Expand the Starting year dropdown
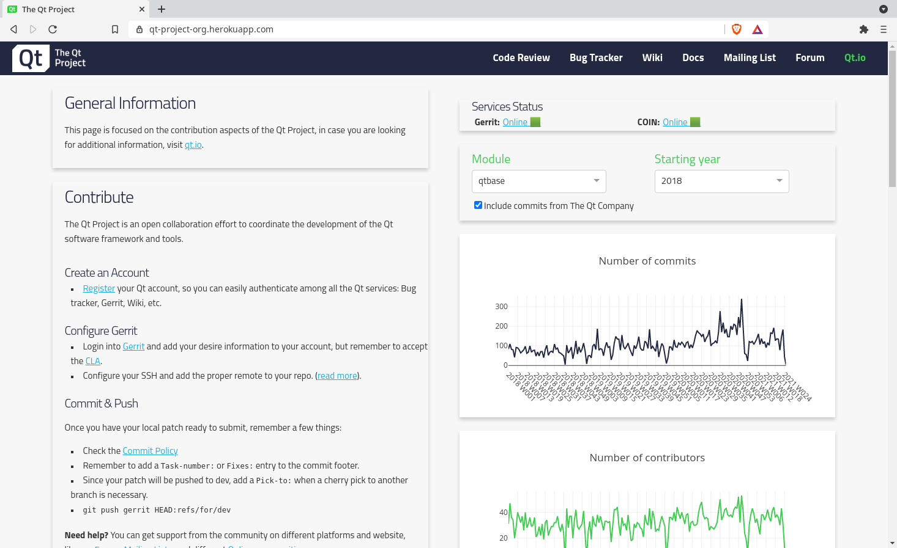Image resolution: width=897 pixels, height=548 pixels. (x=721, y=181)
